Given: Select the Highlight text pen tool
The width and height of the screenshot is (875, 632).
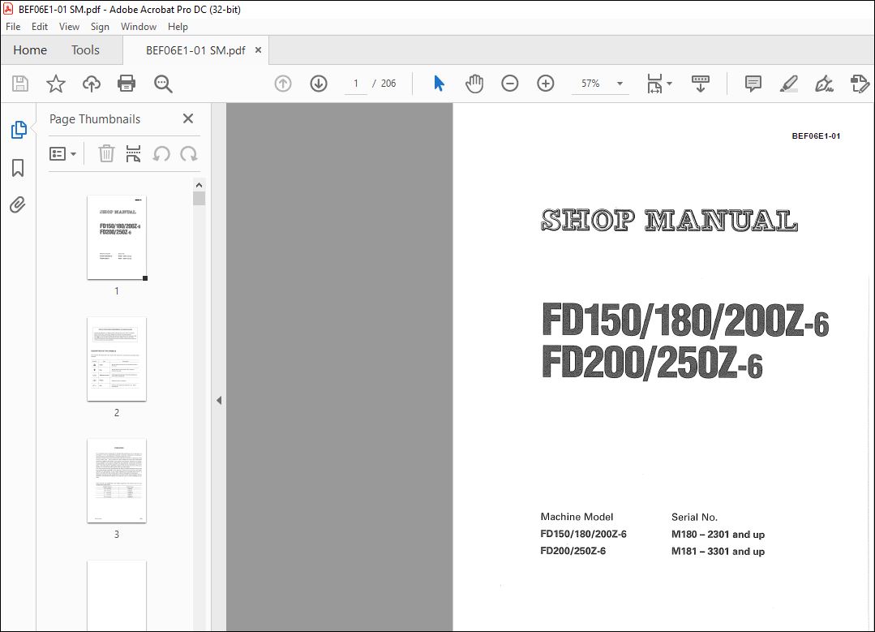Looking at the screenshot, I should 788,84.
